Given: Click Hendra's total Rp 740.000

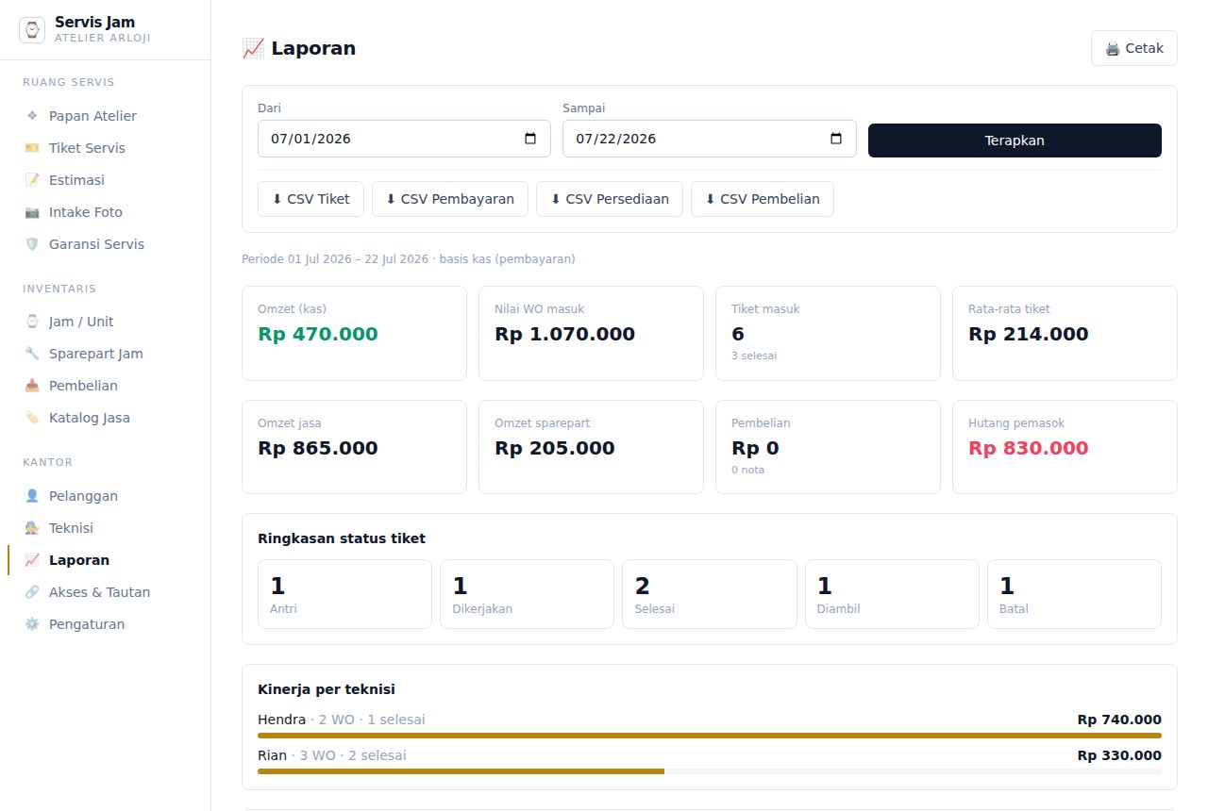Looking at the screenshot, I should pyautogui.click(x=1119, y=720).
